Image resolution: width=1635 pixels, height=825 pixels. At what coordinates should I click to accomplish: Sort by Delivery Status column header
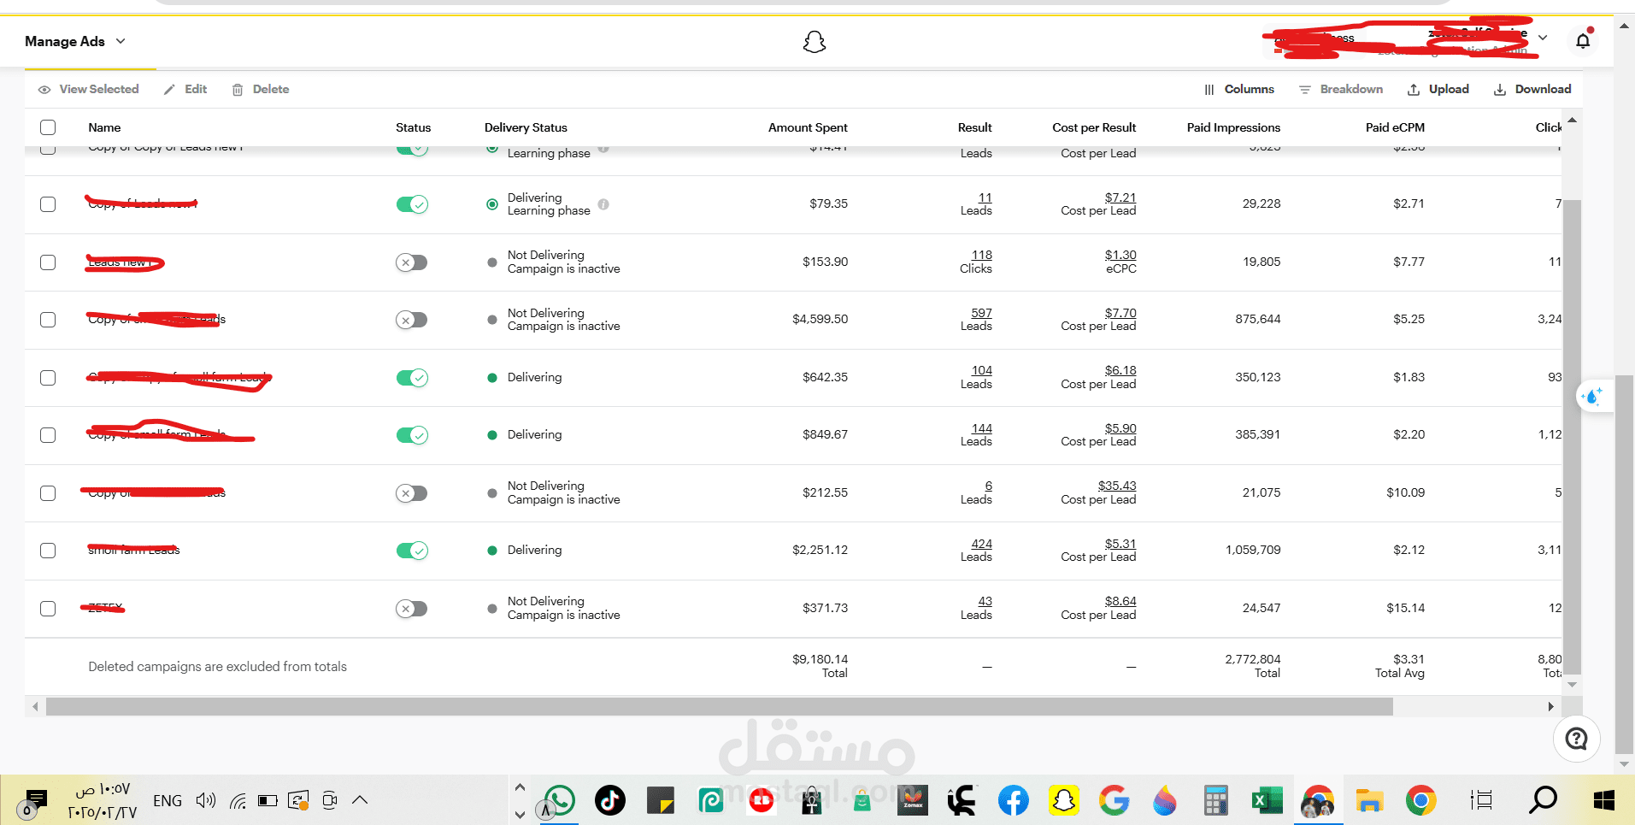(x=526, y=127)
